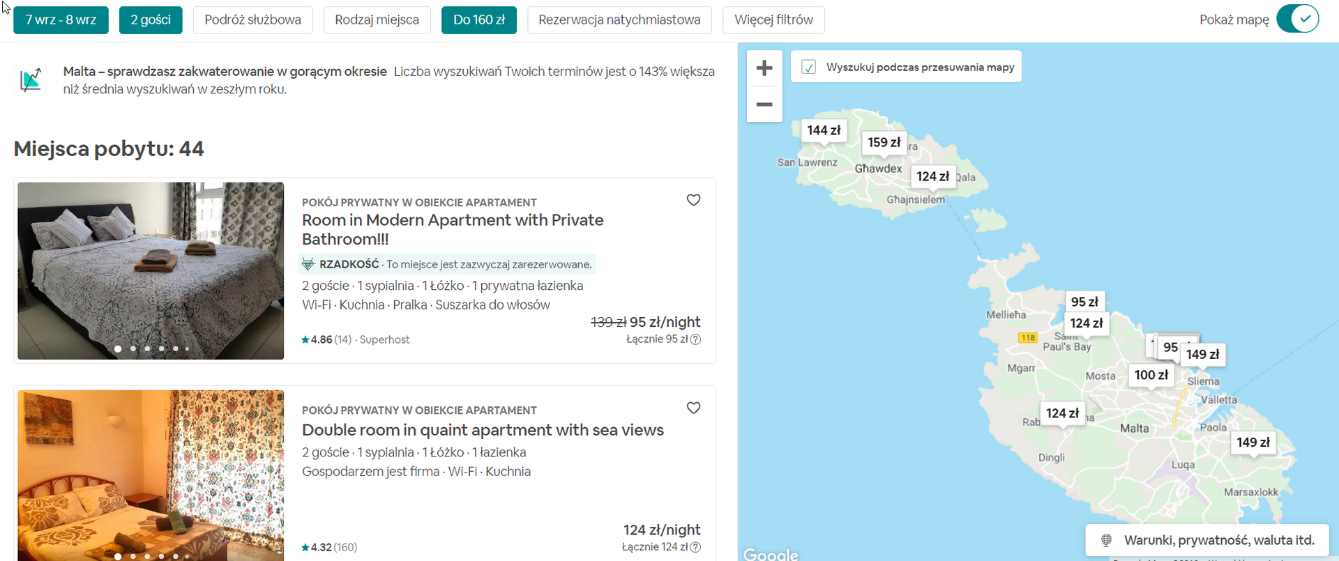Zoom out the map with minus button
1339x561 pixels.
(x=764, y=105)
